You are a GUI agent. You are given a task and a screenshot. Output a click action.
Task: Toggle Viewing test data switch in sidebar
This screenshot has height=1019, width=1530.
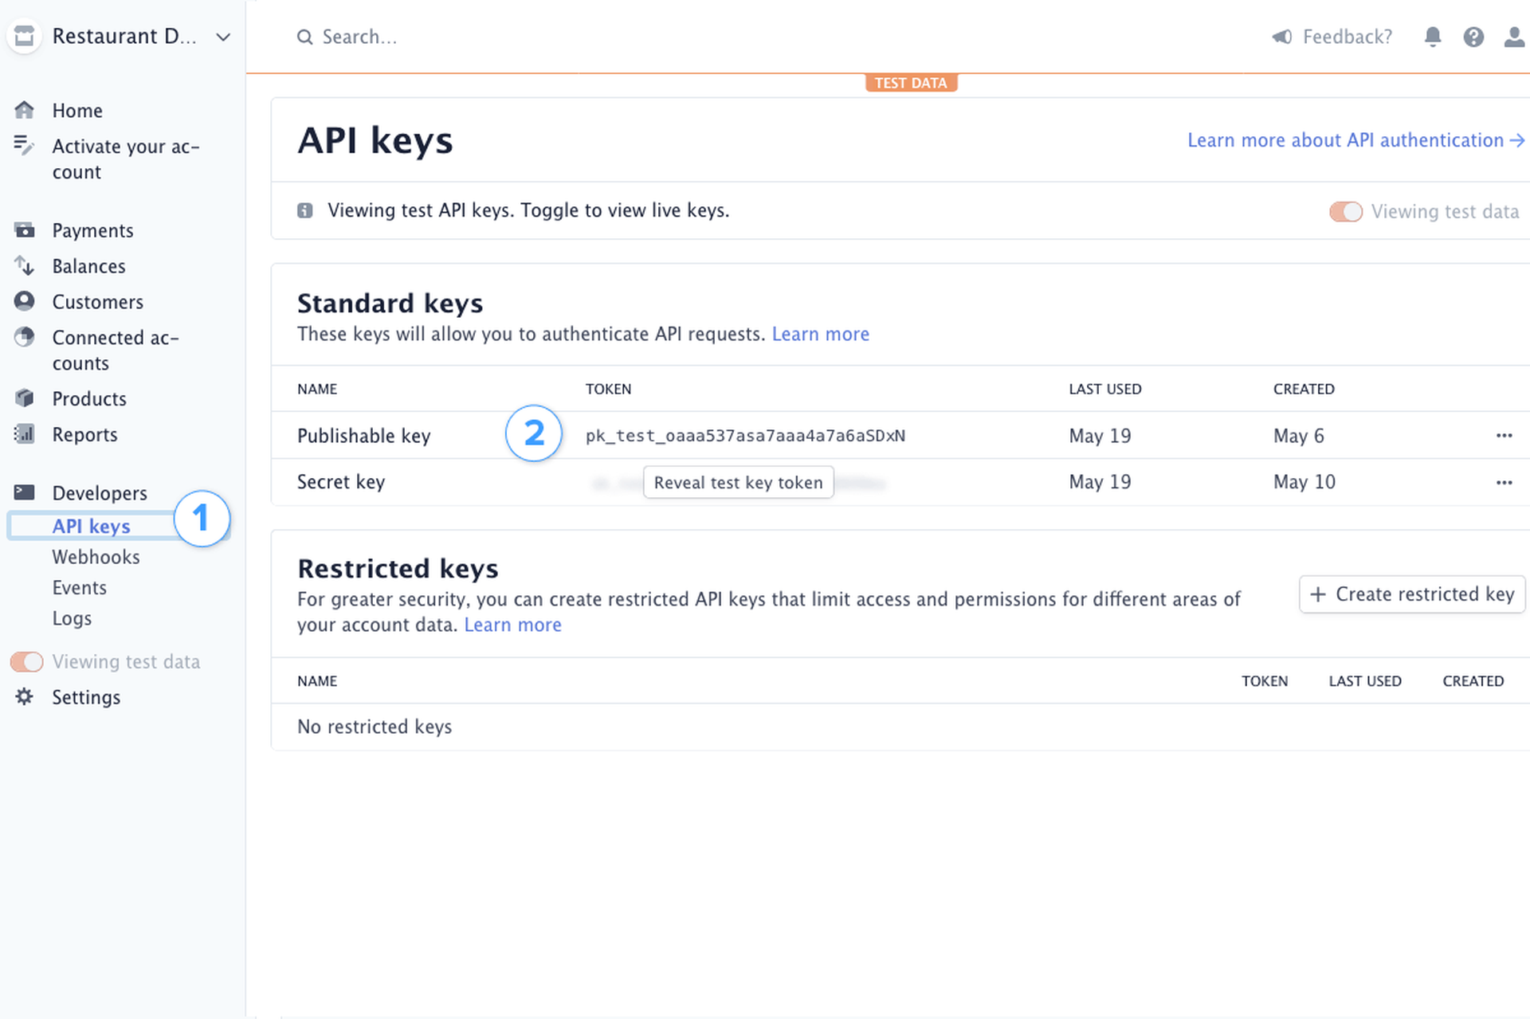[x=26, y=661]
